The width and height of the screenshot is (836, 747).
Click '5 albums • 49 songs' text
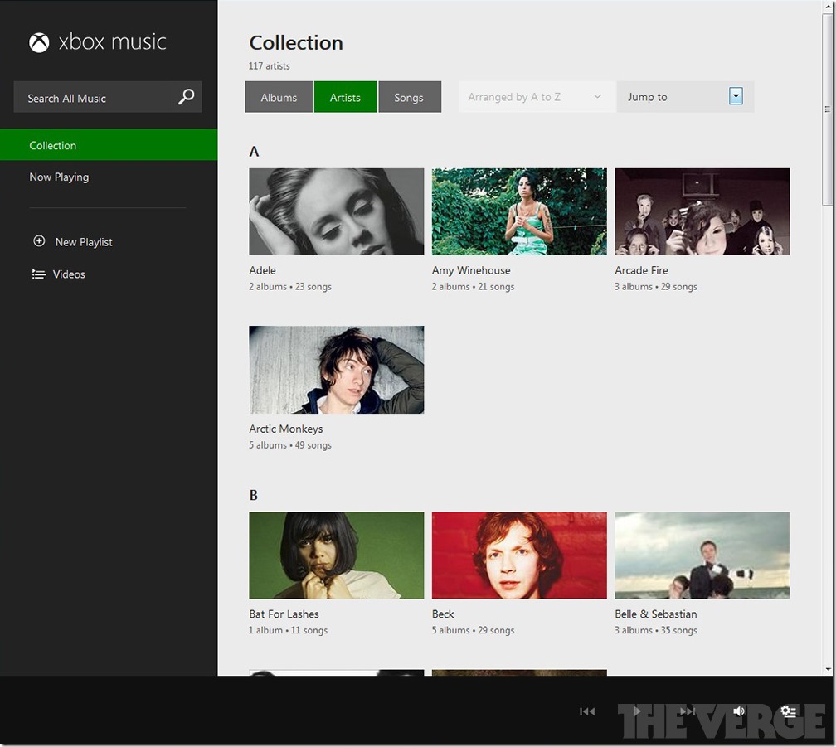[290, 445]
